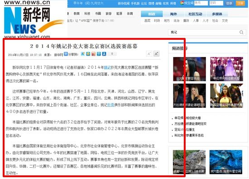The height and width of the screenshot is (179, 249).
Task: Decrease article font size (A-)
Action: coord(149,54)
